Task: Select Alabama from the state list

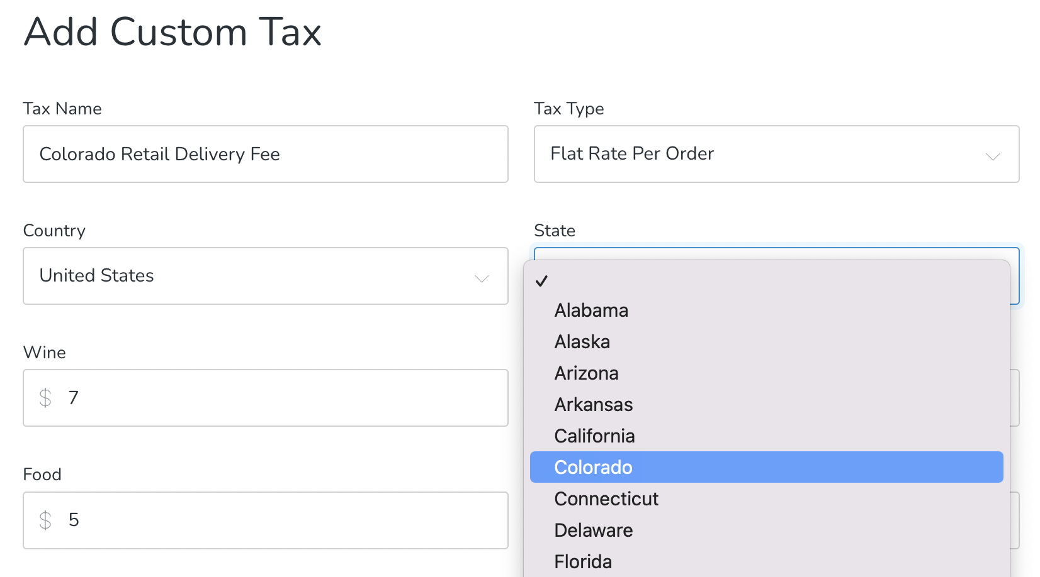Action: coord(591,310)
